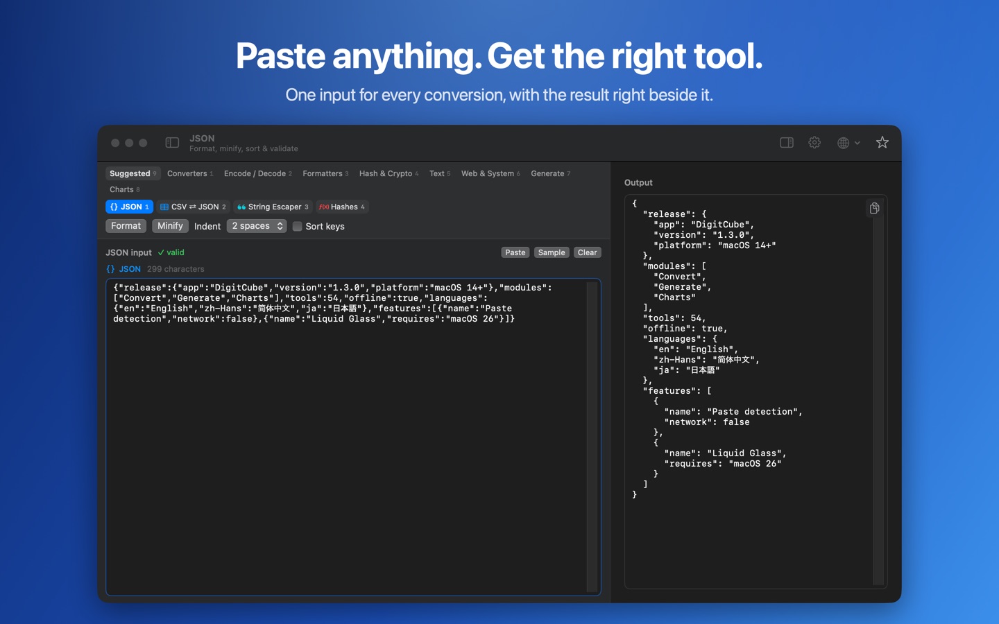Switch to the Hash & Crypto tab
The width and height of the screenshot is (999, 624).
coord(388,173)
